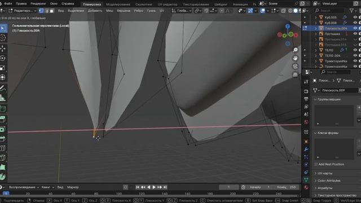Viewport: 361px width, 203px height.
Task: Hide ТЕЛО object in outliner
Action: tap(355, 50)
